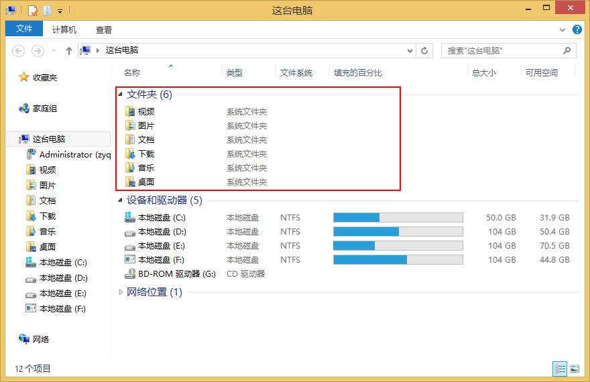Open Help with the blue question icon
The image size is (590, 382).
pos(577,29)
